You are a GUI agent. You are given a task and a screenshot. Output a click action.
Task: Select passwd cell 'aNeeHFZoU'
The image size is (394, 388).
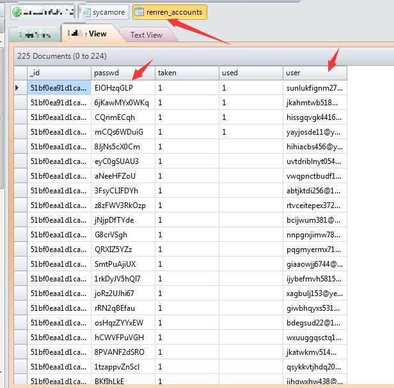(123, 175)
